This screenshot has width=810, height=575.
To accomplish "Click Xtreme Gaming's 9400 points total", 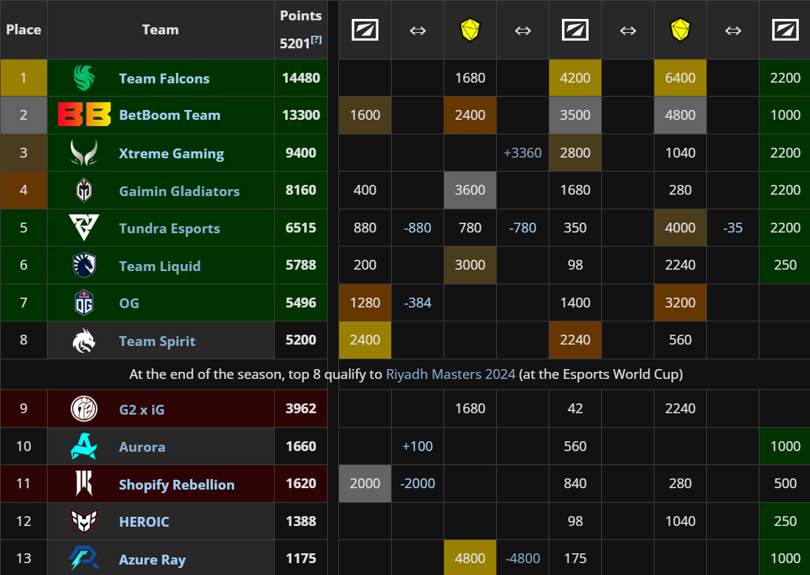I will point(301,153).
